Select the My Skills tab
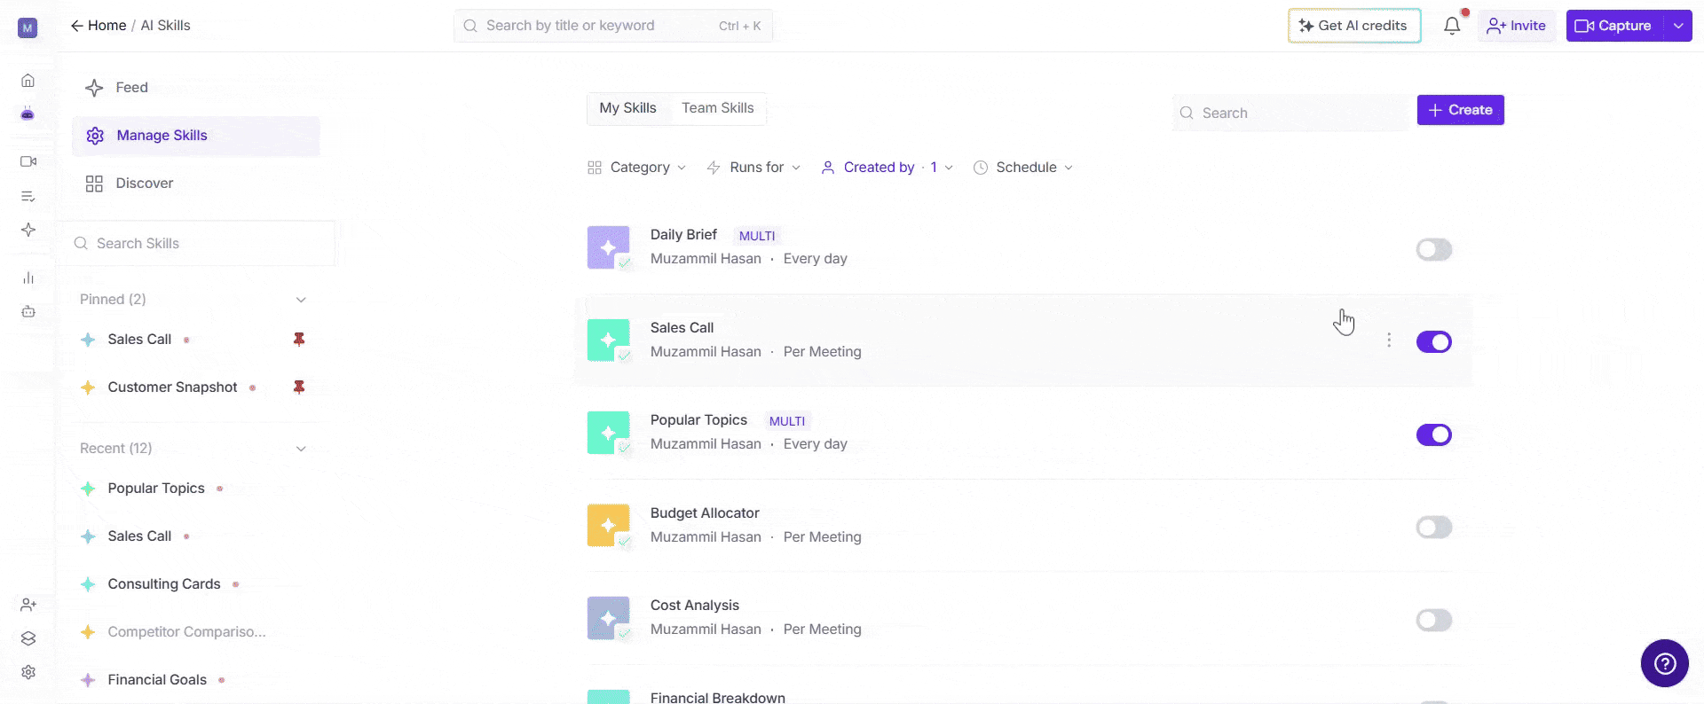This screenshot has width=1704, height=704. tap(627, 108)
